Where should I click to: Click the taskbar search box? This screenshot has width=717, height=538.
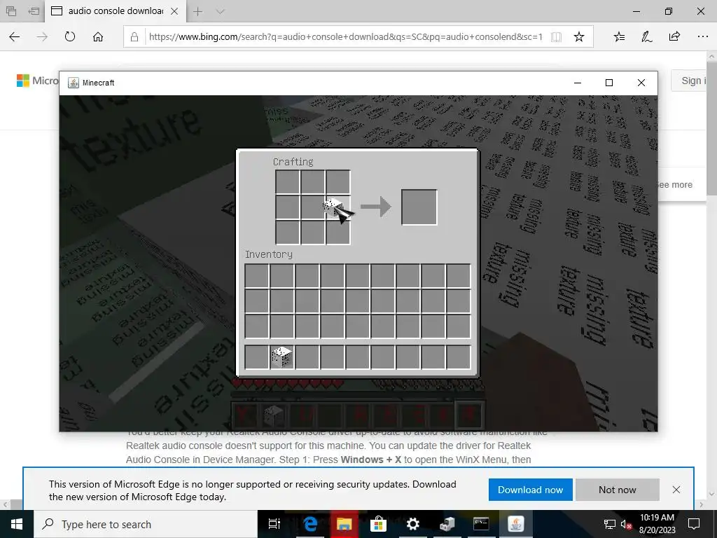pyautogui.click(x=146, y=524)
